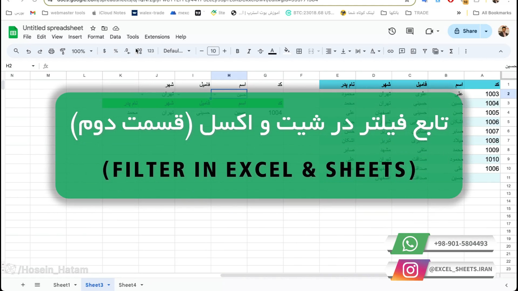Open text rotation dropdown
The height and width of the screenshot is (291, 518).
coord(375,51)
